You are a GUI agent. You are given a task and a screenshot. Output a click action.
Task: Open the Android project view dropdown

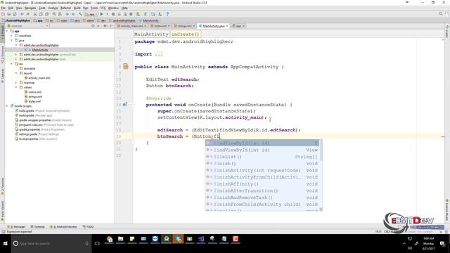tap(28, 26)
